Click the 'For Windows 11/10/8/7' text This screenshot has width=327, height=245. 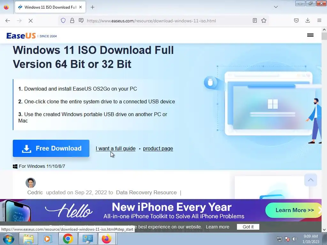click(x=42, y=166)
